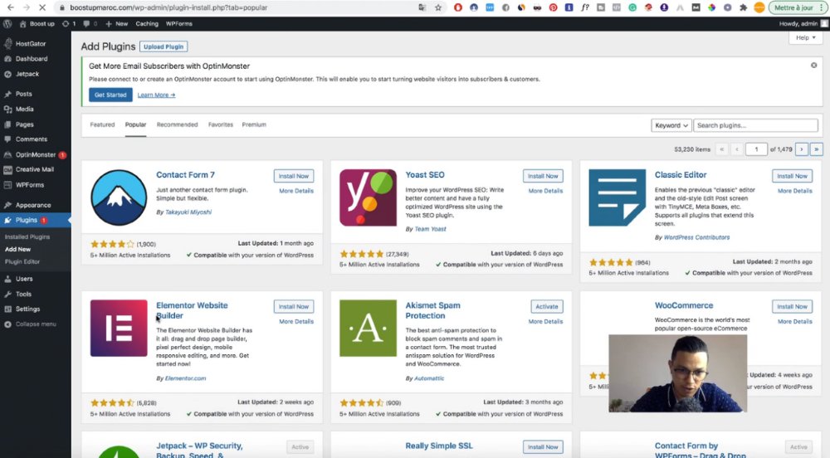Open Creative Mail in sidebar
This screenshot has width=830, height=458.
tap(34, 169)
